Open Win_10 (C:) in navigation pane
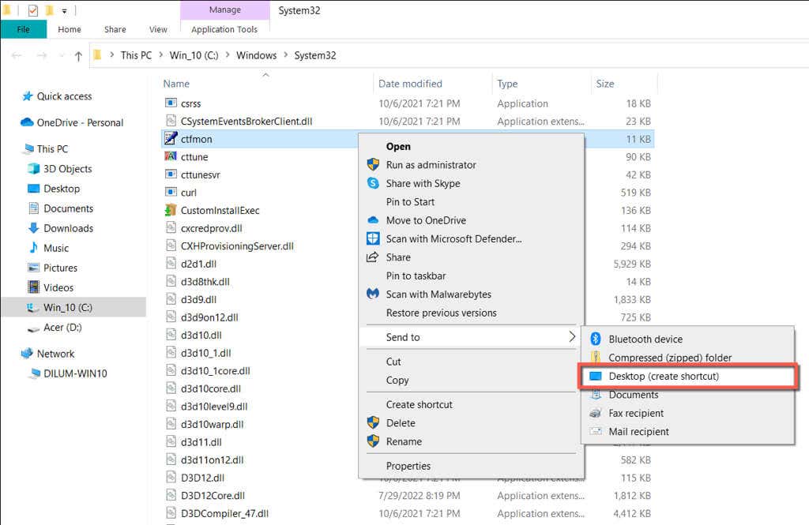809x525 pixels. point(68,307)
